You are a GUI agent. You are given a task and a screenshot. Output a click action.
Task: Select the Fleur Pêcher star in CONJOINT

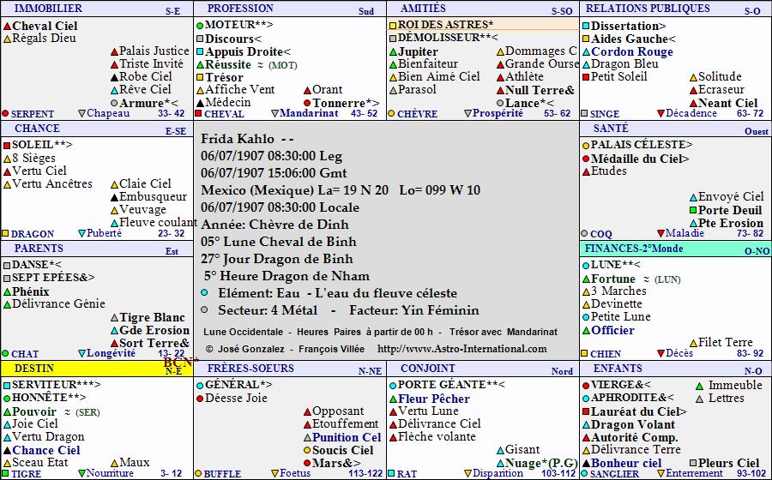[434, 399]
